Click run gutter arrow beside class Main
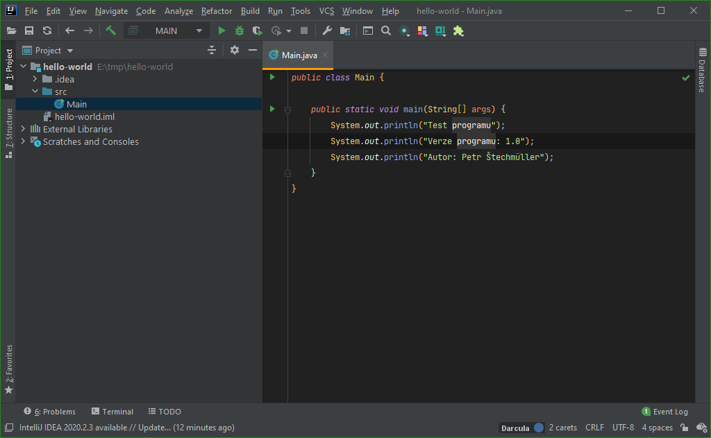This screenshot has width=711, height=438. tap(272, 77)
